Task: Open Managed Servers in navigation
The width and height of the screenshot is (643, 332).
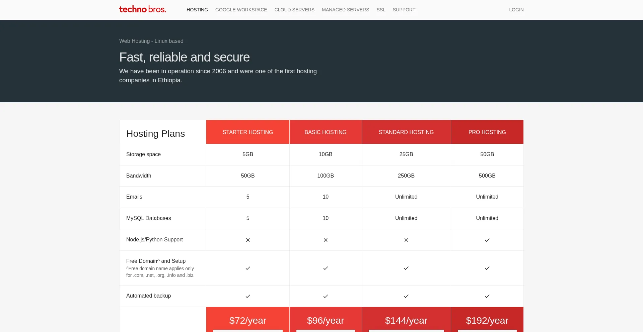Action: 345,10
